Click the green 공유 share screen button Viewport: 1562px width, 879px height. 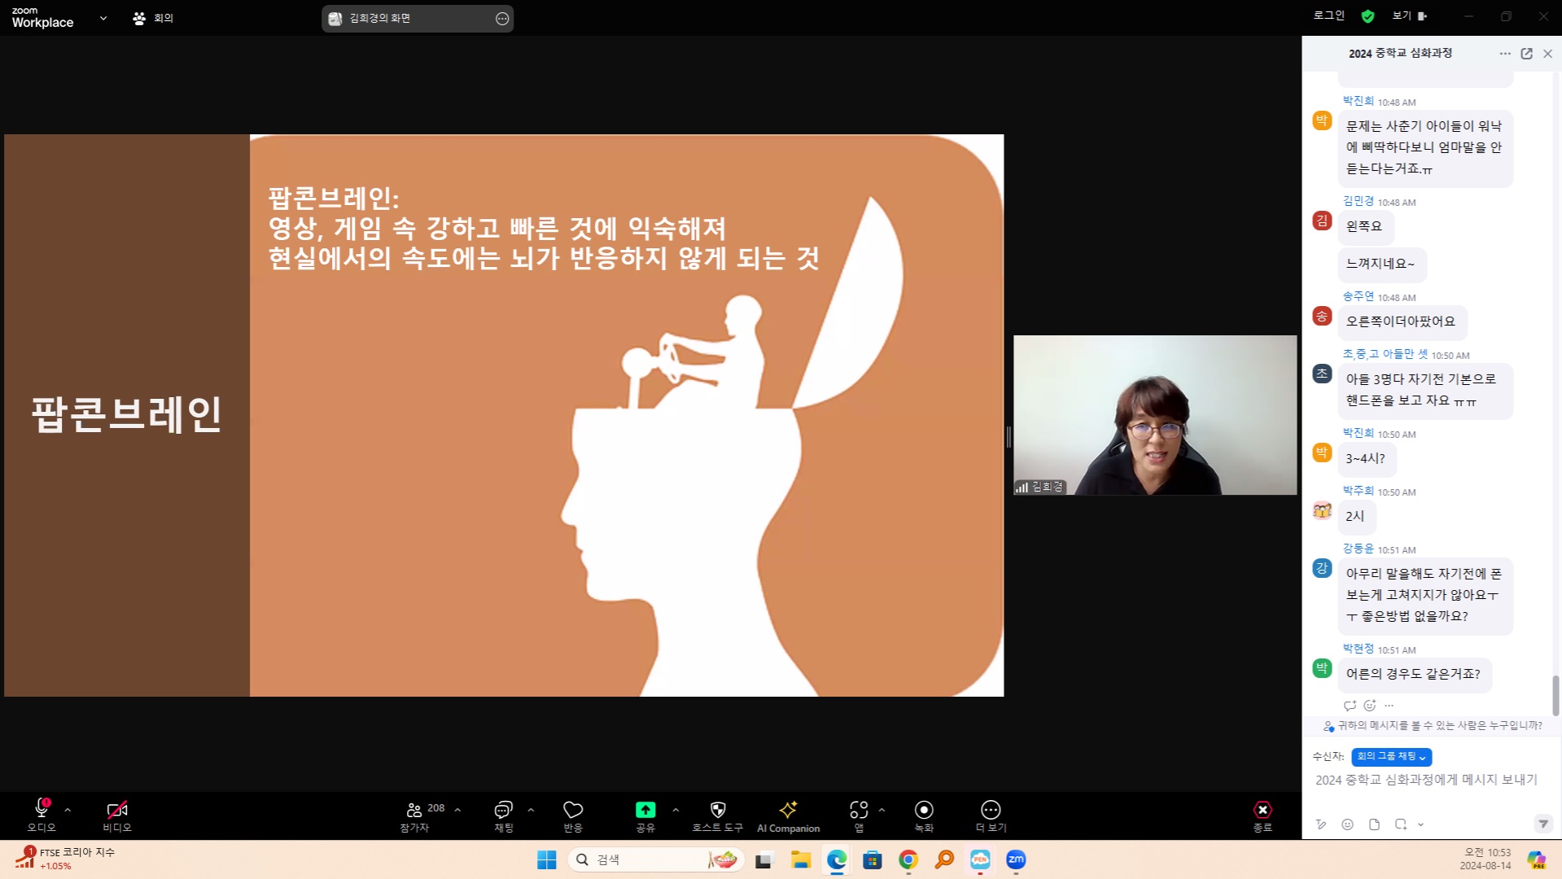[645, 816]
